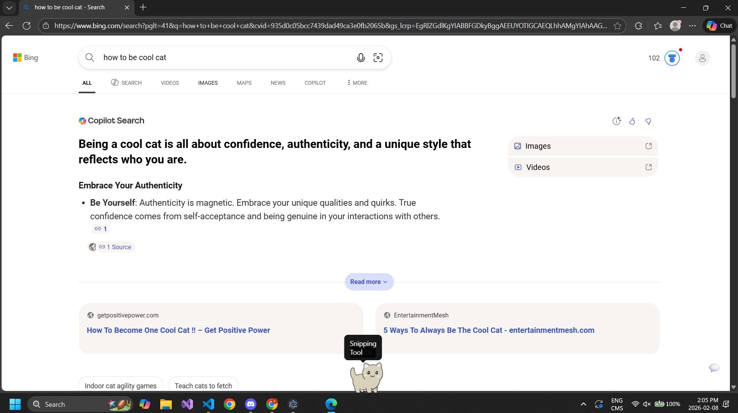Click getpositivepower.com source name
Image resolution: width=738 pixels, height=413 pixels.
pyautogui.click(x=128, y=315)
